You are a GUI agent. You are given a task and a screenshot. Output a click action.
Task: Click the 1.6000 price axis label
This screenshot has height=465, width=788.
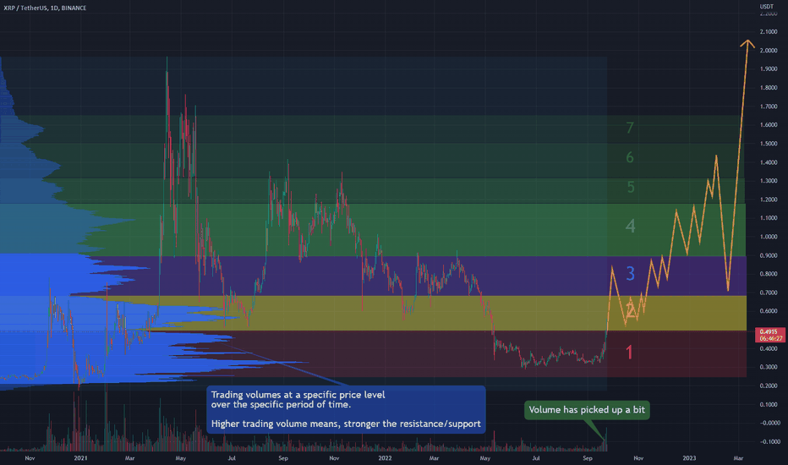click(769, 125)
